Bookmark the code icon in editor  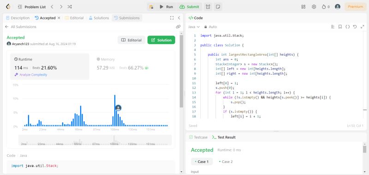click(x=340, y=27)
